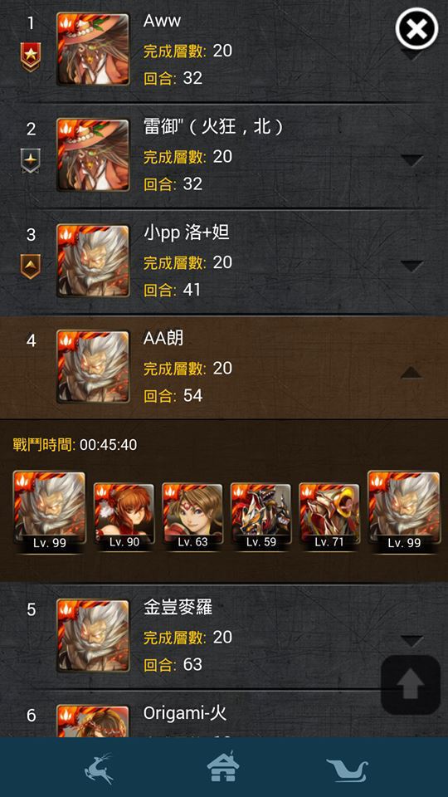The width and height of the screenshot is (448, 797).
Task: Collapse the AA朗 team details
Action: tap(411, 373)
